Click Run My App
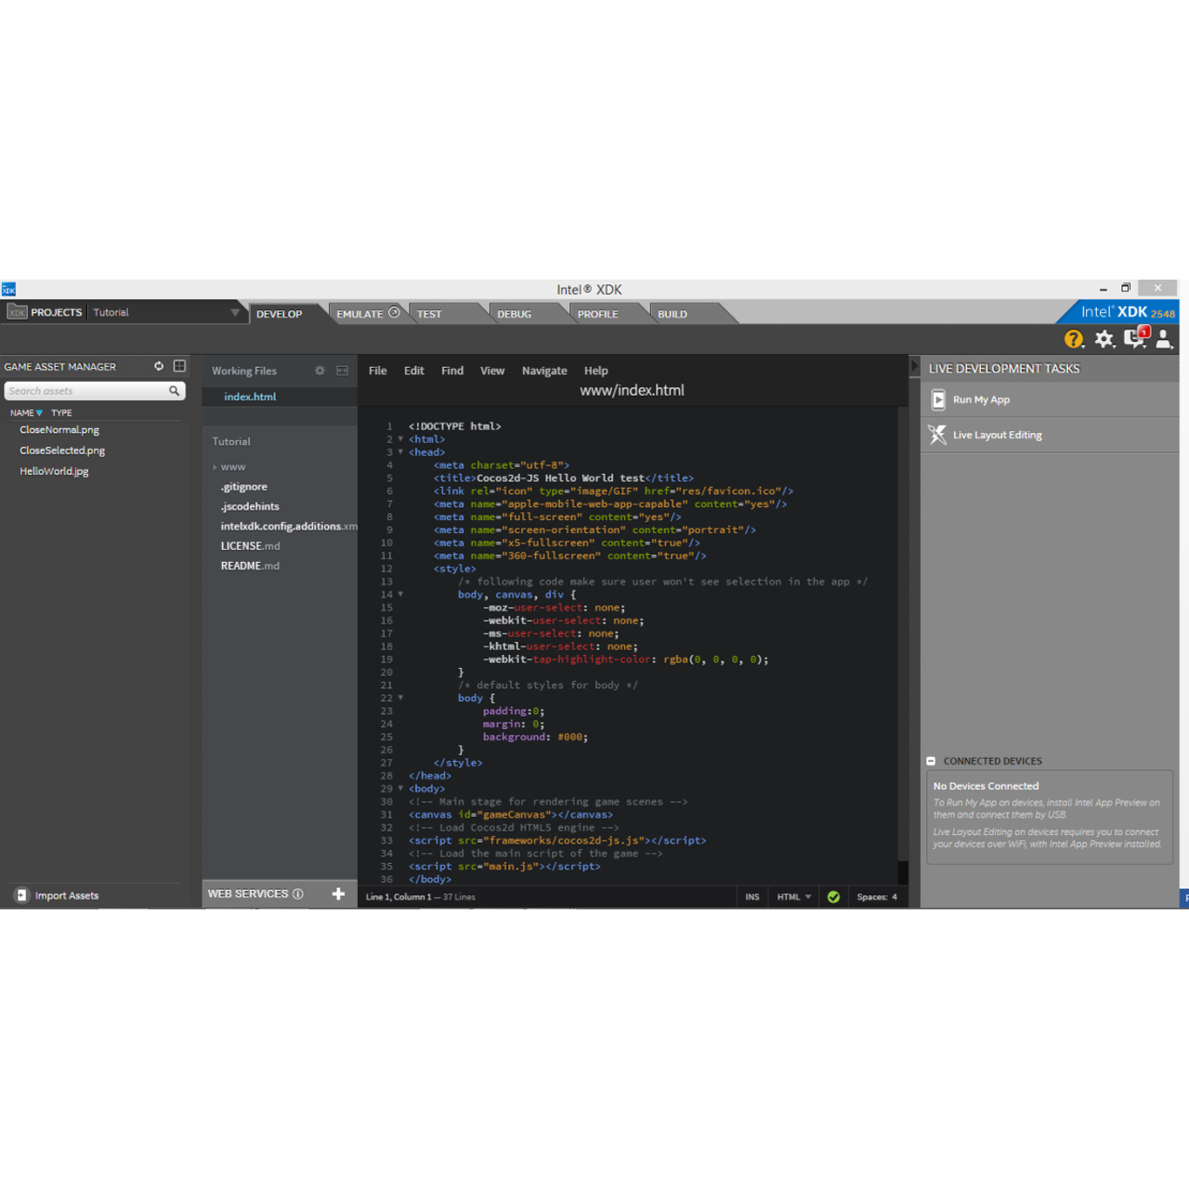The height and width of the screenshot is (1189, 1189). [981, 400]
